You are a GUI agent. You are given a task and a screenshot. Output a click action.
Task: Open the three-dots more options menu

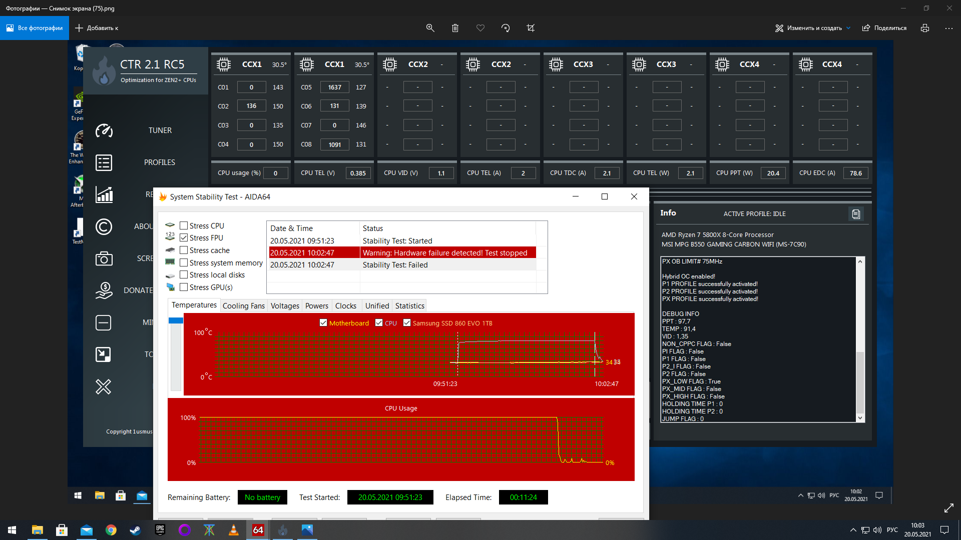coord(948,28)
